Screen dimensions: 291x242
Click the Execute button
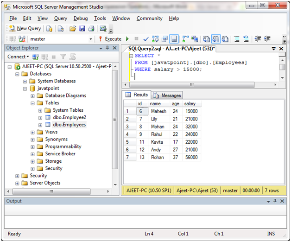[x=110, y=39]
